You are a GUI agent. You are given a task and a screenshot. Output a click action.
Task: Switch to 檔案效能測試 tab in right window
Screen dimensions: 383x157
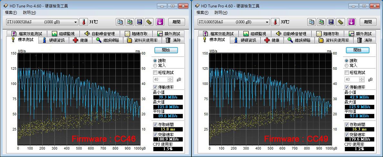coord(218,34)
